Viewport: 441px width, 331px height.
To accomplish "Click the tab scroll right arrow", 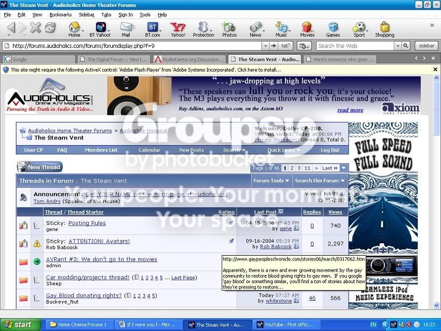I will click(x=424, y=58).
